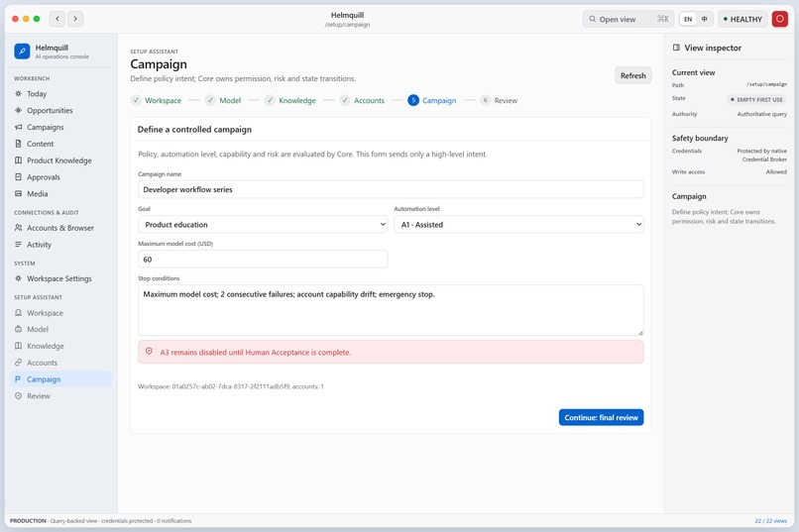Viewport: 799px width, 532px height.
Task: Select the Knowledge step in the stepper
Action: pyautogui.click(x=290, y=100)
